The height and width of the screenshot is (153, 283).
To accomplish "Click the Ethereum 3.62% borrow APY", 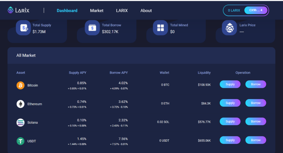I will tap(123, 102).
